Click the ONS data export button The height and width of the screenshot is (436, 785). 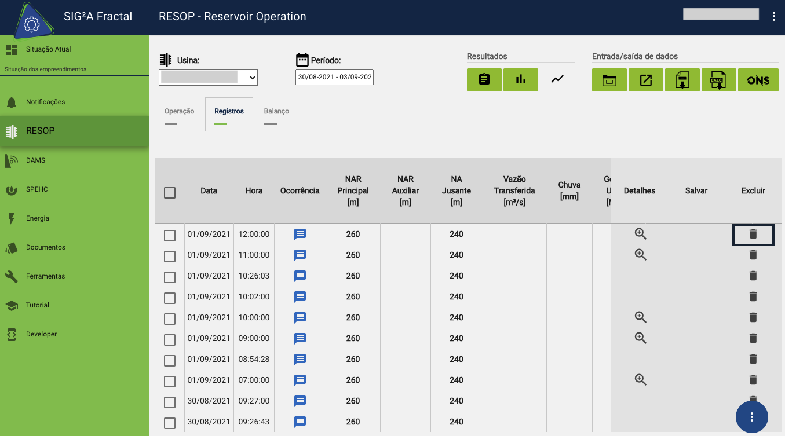758,80
